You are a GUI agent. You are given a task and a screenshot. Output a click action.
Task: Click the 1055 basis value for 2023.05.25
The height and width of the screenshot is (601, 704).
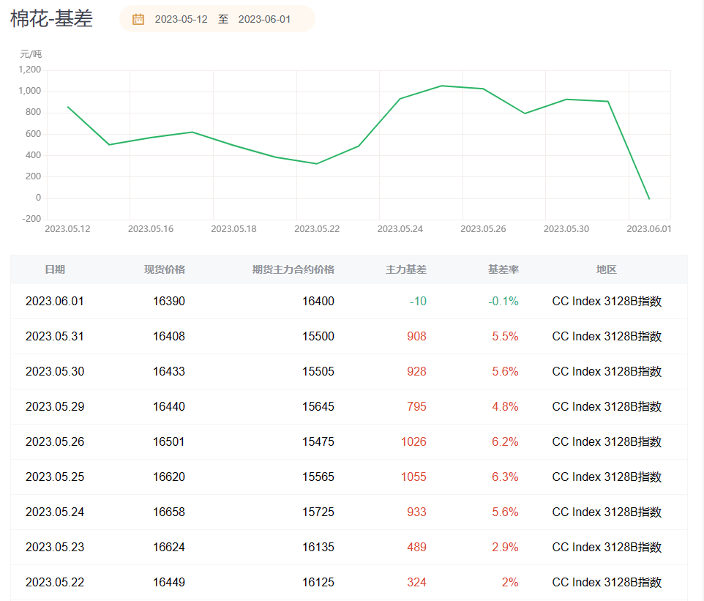pos(413,477)
